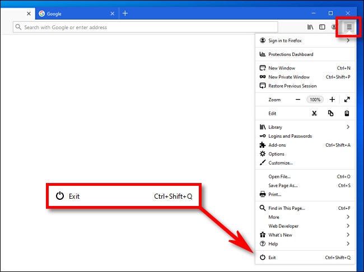This screenshot has width=364, height=272.
Task: Click the Paste clipboard icon in Edit row
Action: tap(347, 113)
